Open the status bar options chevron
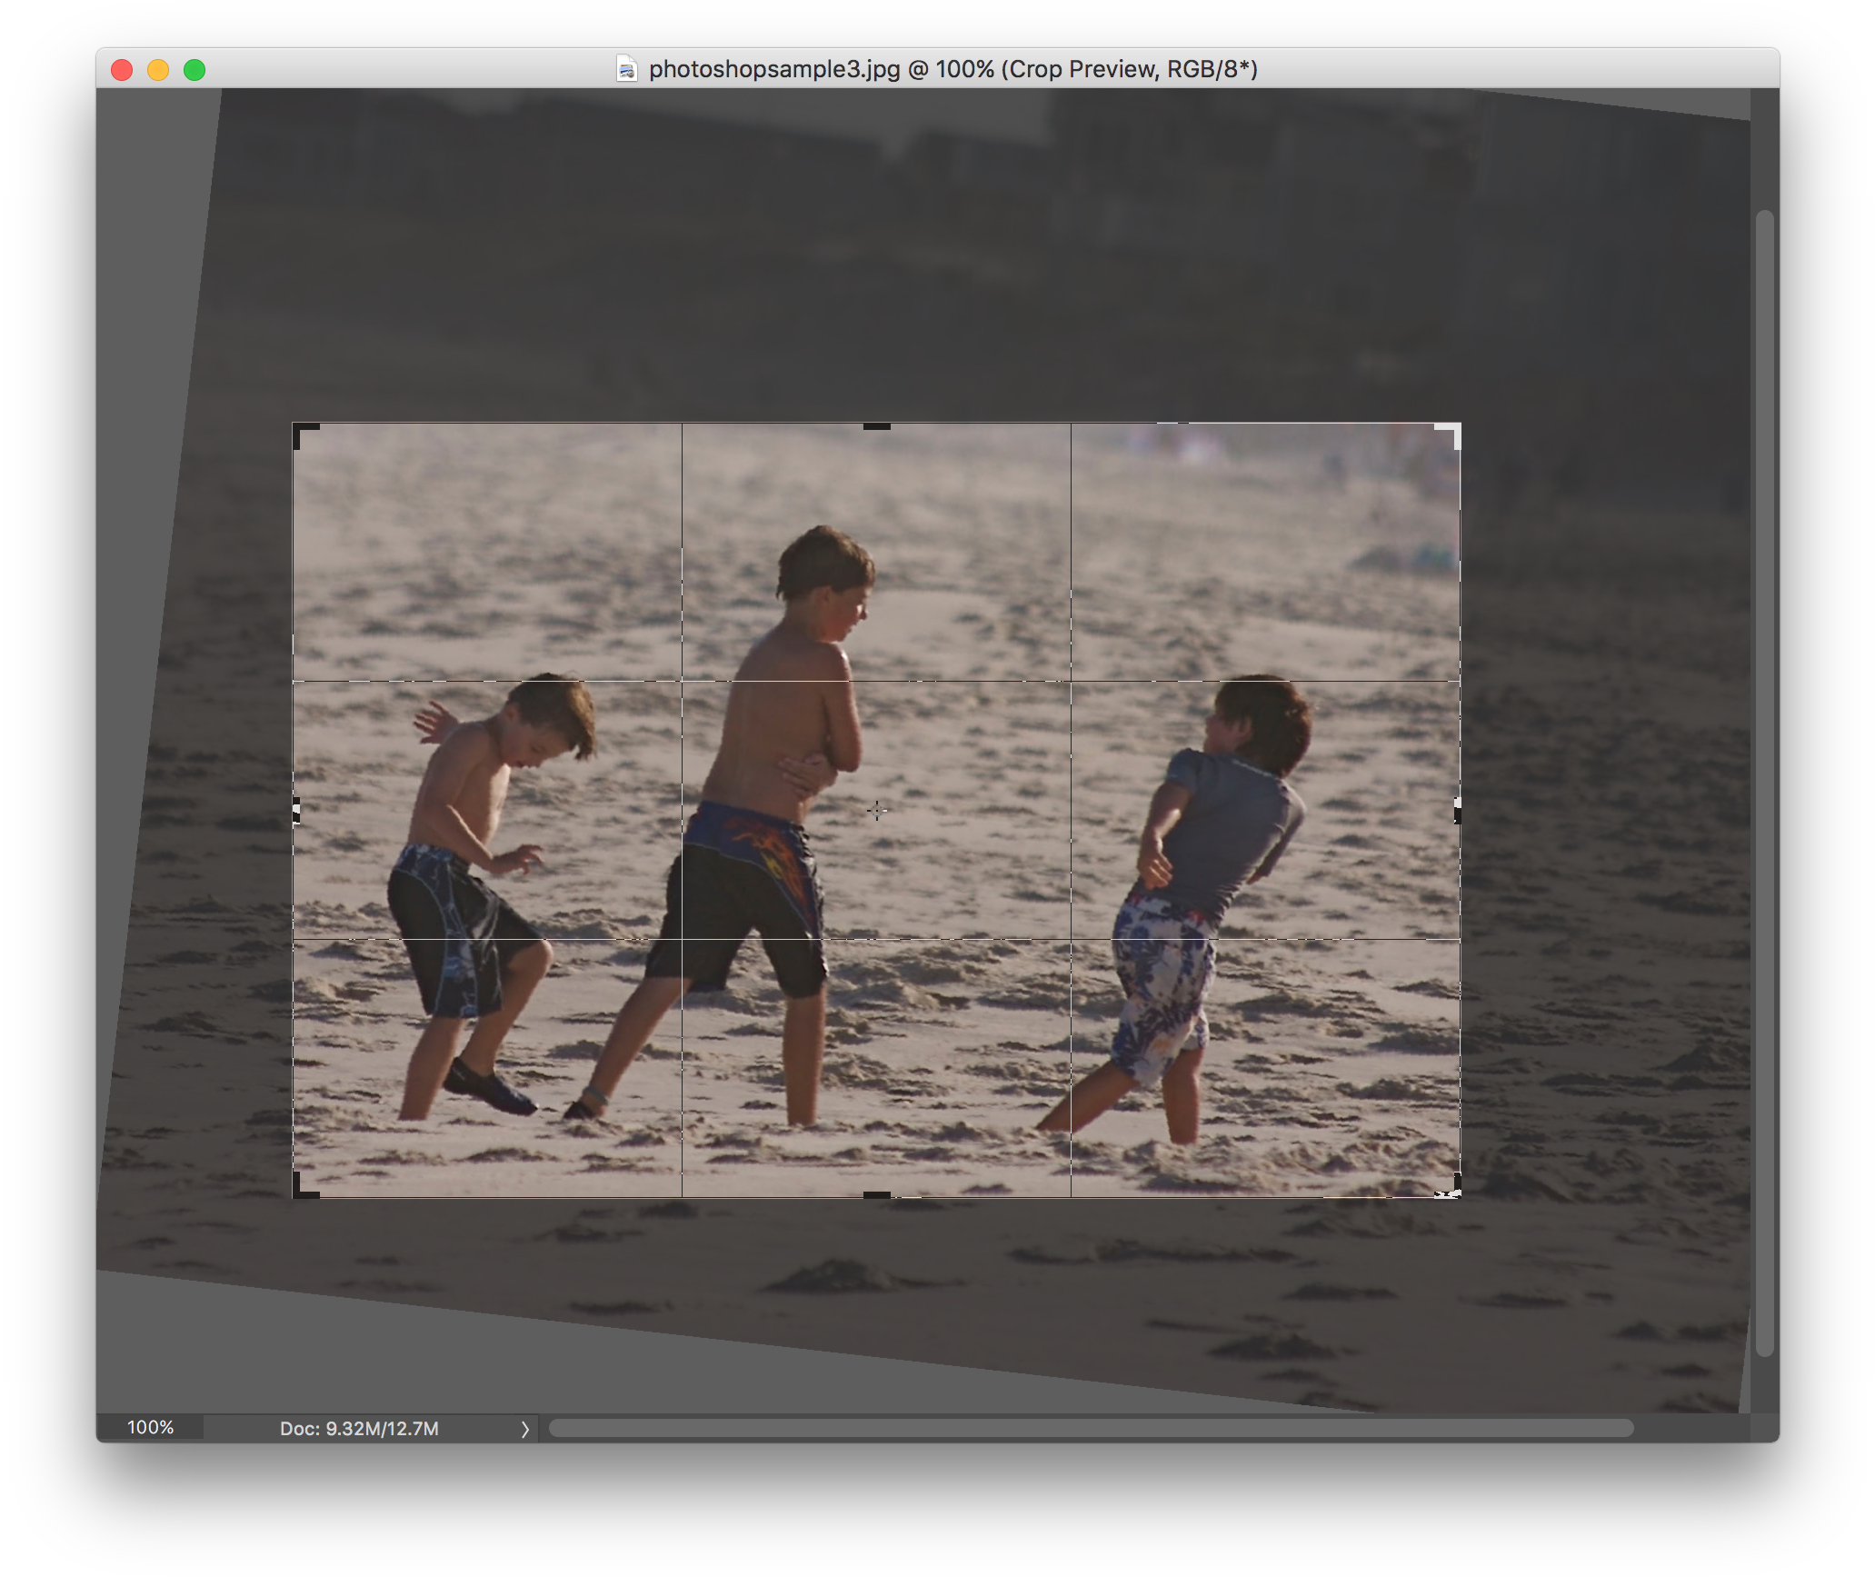Image resolution: width=1875 pixels, height=1577 pixels. click(x=524, y=1429)
